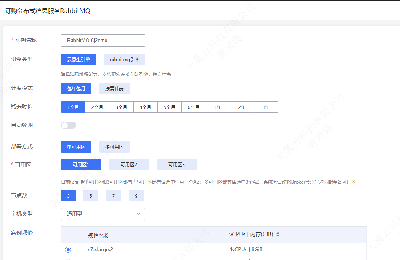Select the s7.xlarge.2 radio button

tap(68, 250)
